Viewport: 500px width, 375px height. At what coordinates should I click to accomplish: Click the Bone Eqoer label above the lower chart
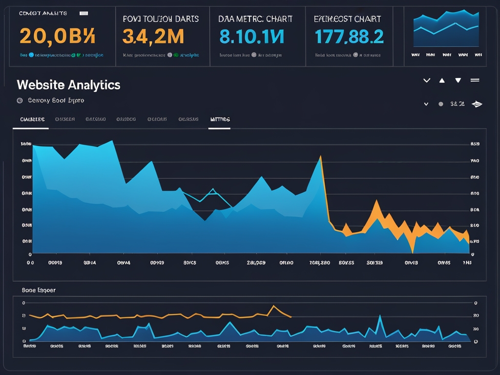click(x=39, y=290)
